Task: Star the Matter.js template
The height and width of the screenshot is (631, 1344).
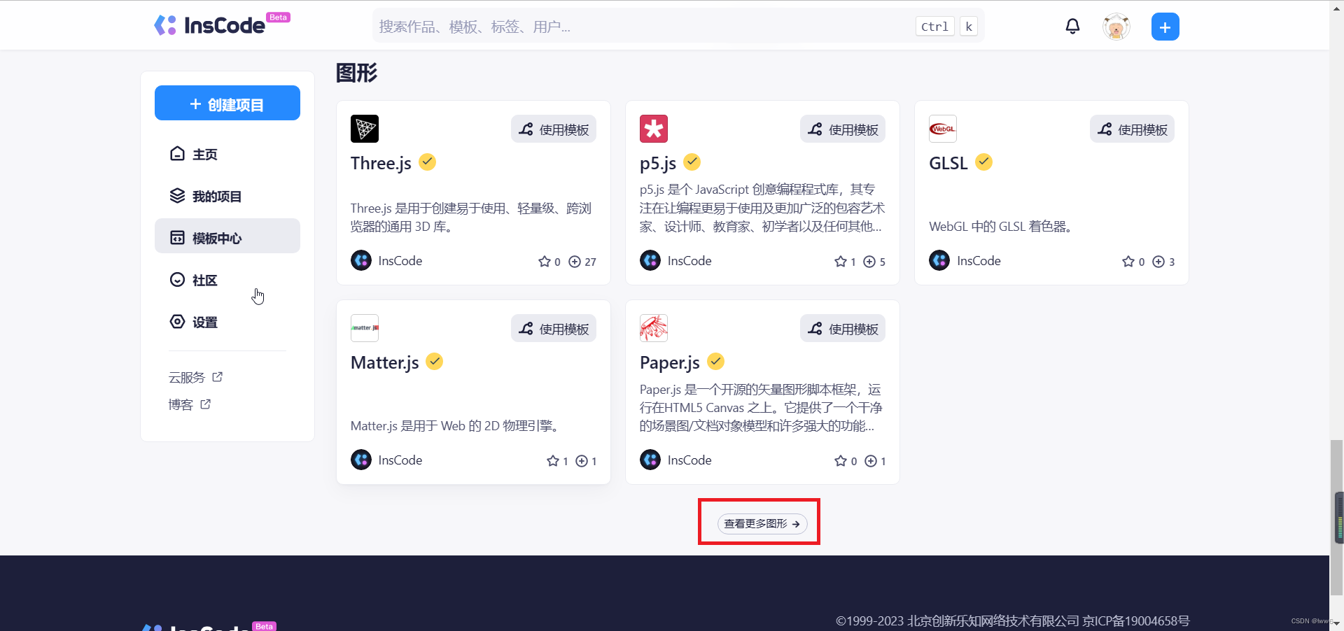Action: click(x=553, y=461)
